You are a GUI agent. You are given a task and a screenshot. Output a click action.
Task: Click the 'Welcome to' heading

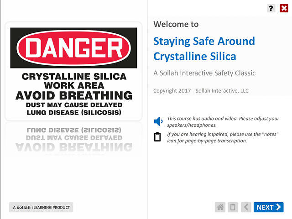click(x=176, y=24)
